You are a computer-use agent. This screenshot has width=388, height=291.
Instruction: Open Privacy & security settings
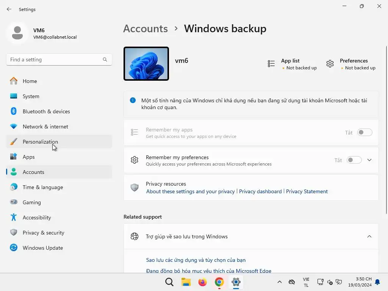59,232
